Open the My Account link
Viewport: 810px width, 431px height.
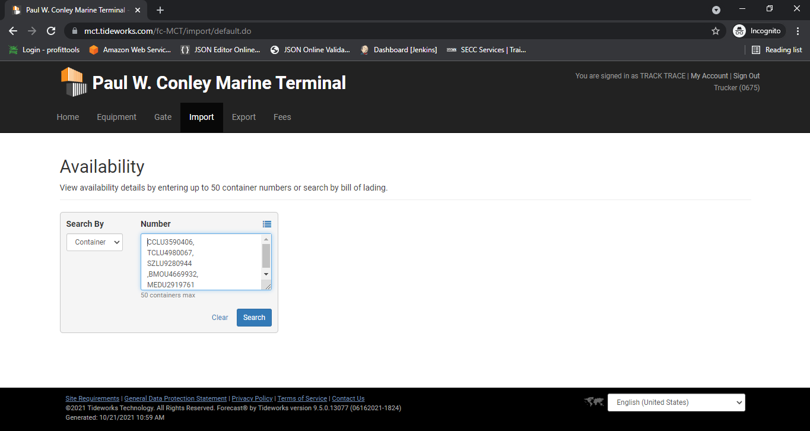709,76
